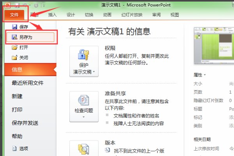Image resolution: width=234 pixels, height=156 pixels.
Task: Click the 选项 document icon
Action: [14, 148]
